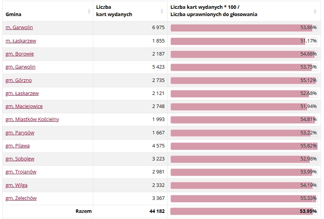The image size is (324, 219).
Task: Go to gm. Borowie results
Action: point(20,54)
